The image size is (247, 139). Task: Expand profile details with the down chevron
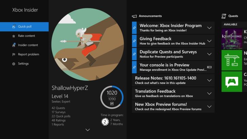point(88,130)
